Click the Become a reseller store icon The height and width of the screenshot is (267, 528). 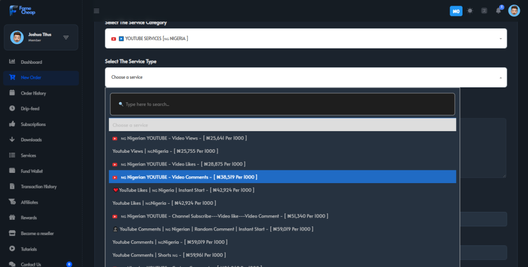tap(12, 233)
